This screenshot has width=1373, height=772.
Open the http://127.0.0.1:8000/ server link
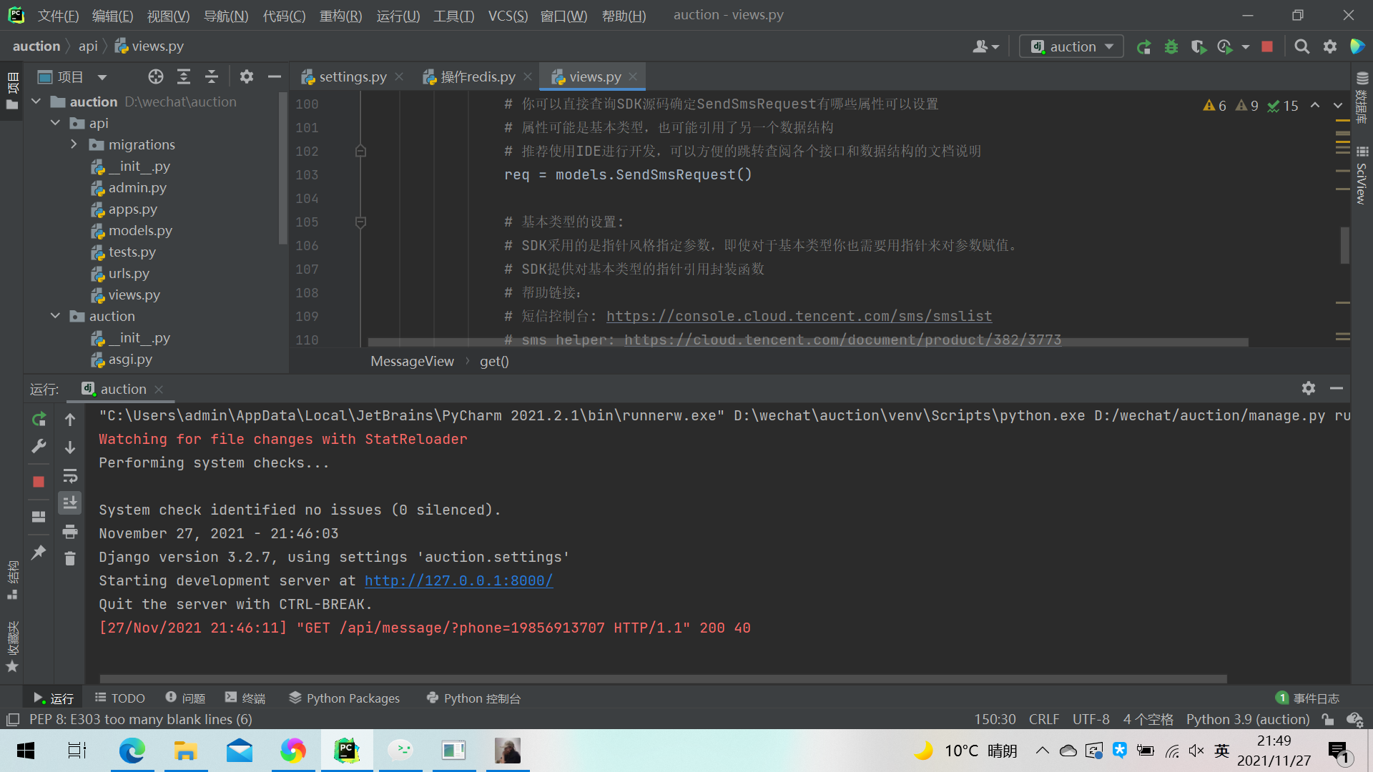point(458,581)
